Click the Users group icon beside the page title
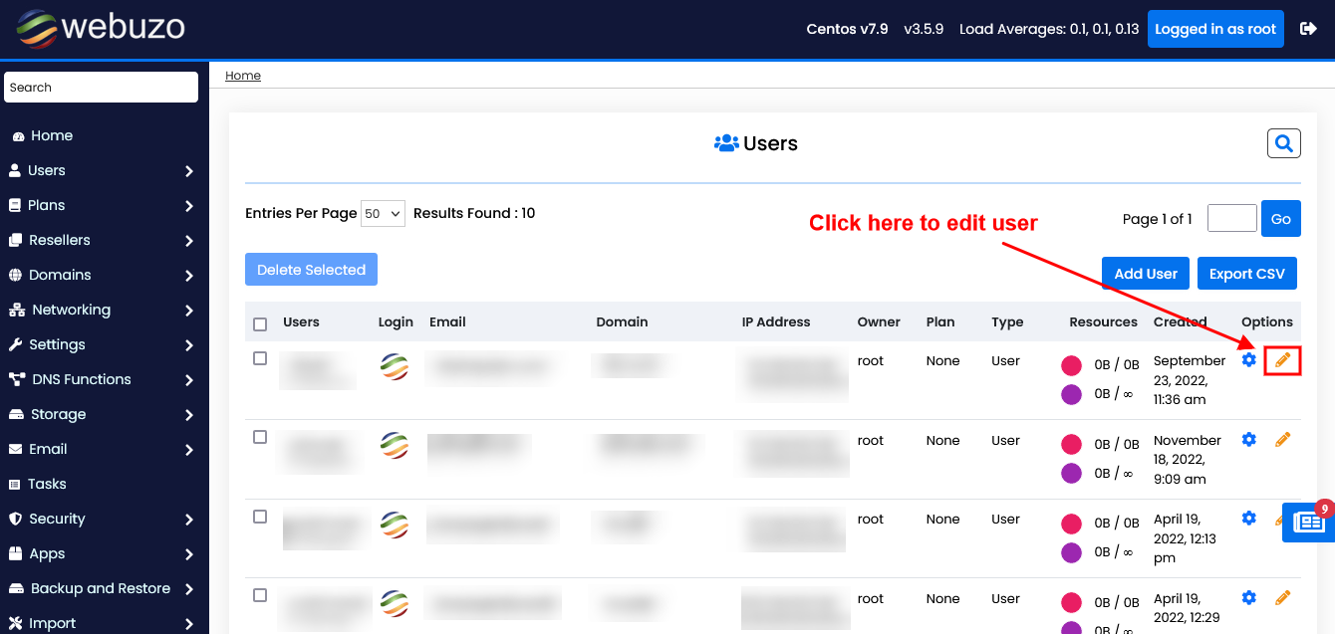1335x634 pixels. pos(724,142)
